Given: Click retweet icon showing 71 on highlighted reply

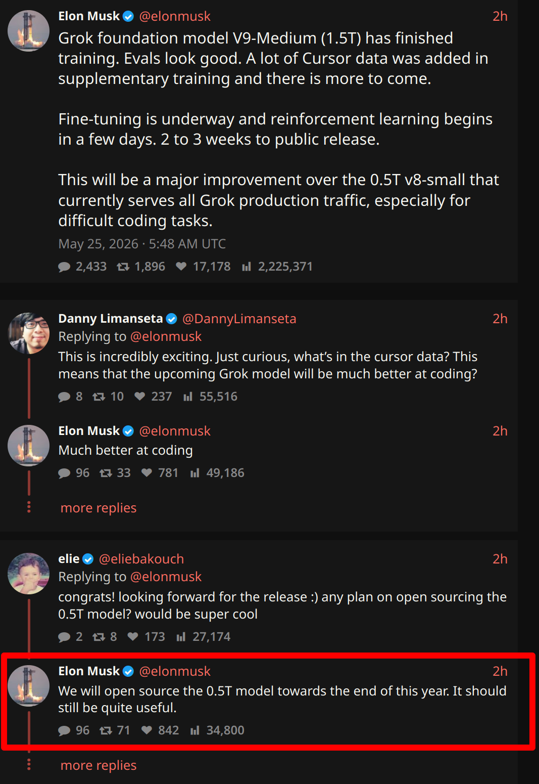Looking at the screenshot, I should (106, 730).
